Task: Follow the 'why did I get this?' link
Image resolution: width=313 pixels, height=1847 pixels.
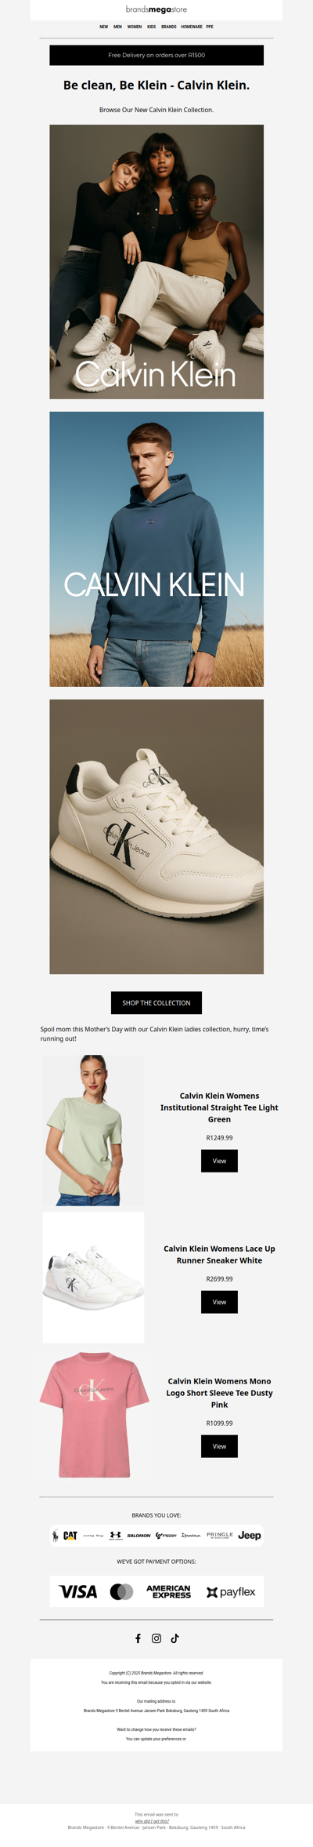Action: tap(152, 1821)
